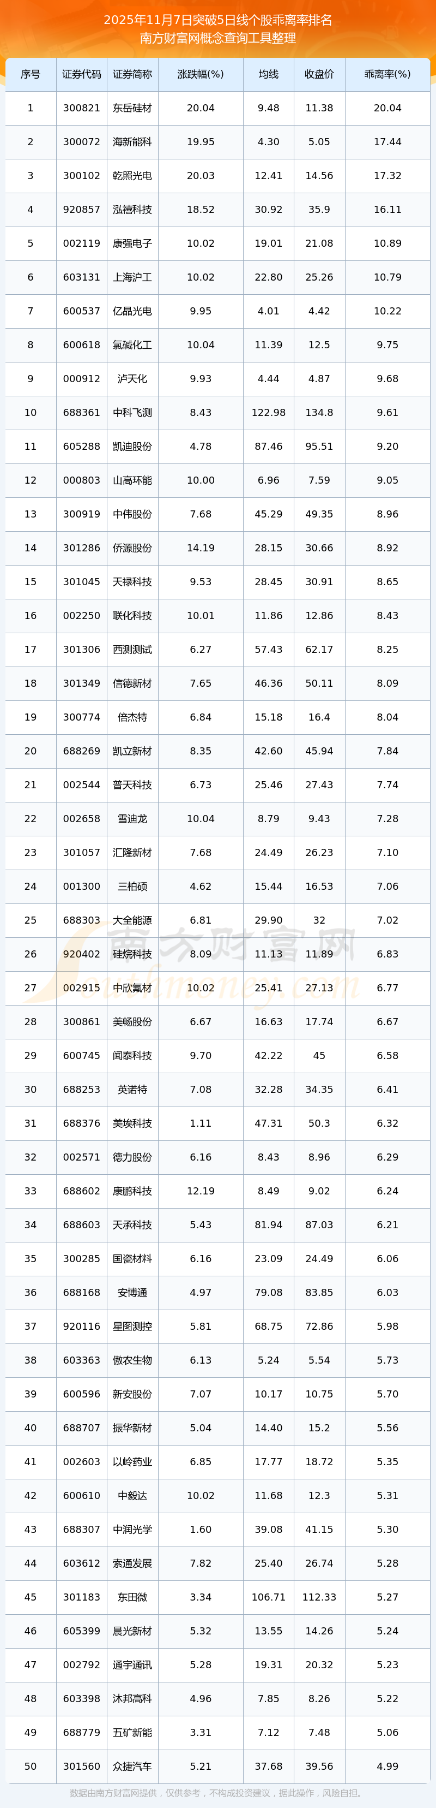Select stock name 星图测控

click(x=132, y=1326)
